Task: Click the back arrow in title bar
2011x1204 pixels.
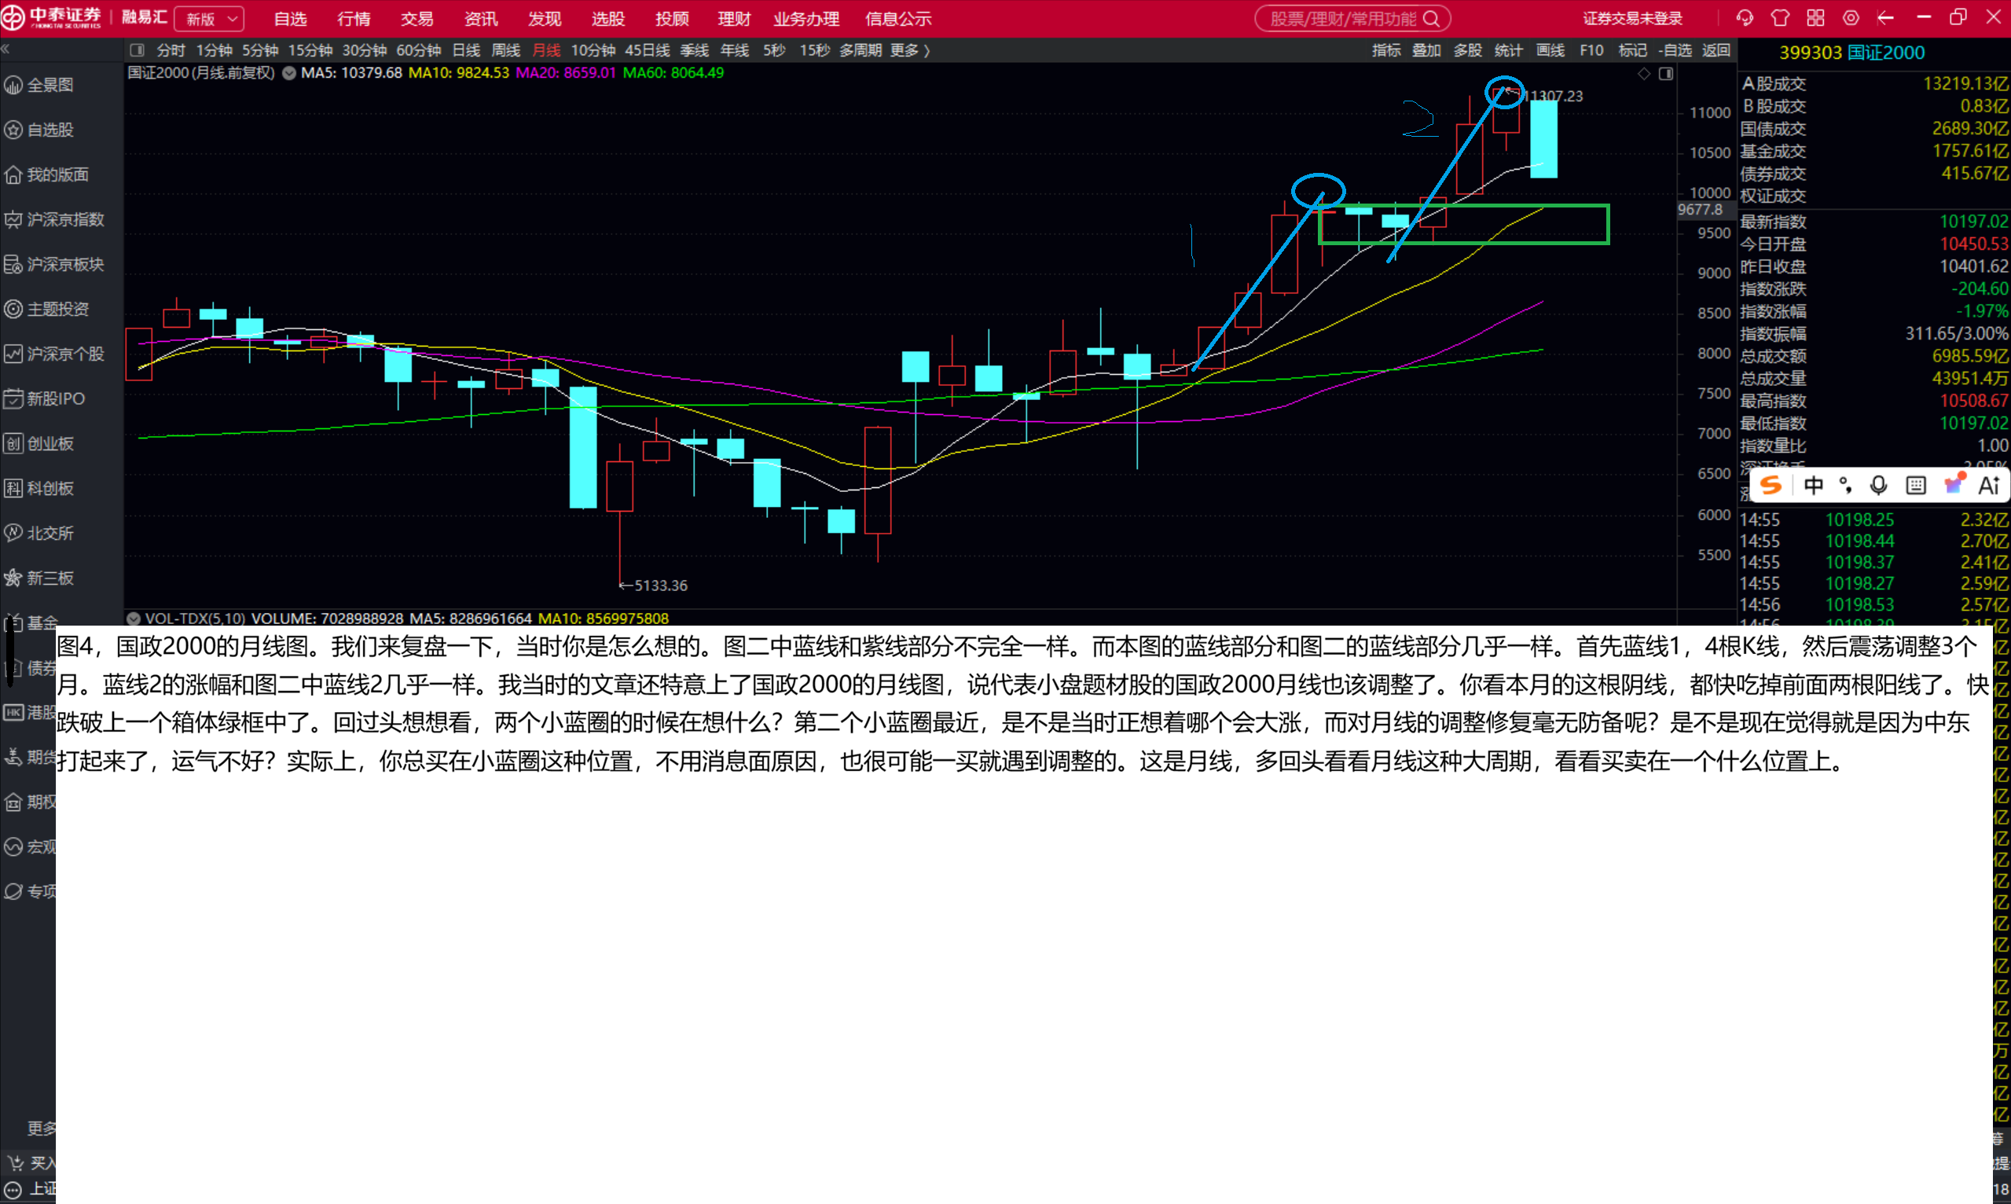Action: [1885, 18]
